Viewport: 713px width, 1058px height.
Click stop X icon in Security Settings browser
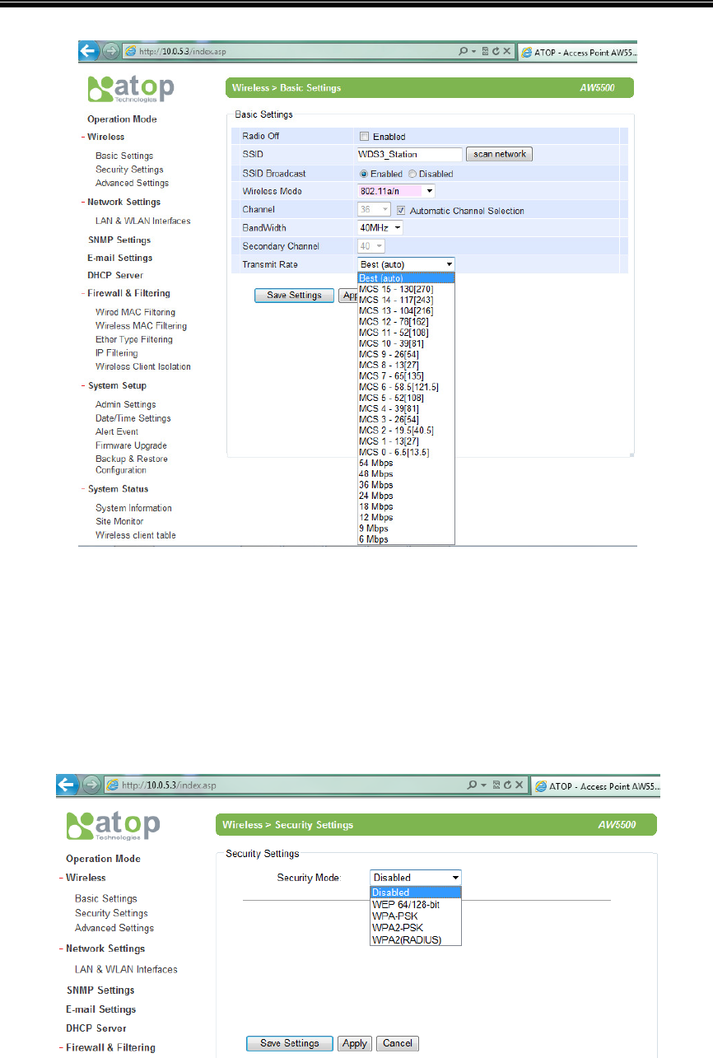coord(520,785)
